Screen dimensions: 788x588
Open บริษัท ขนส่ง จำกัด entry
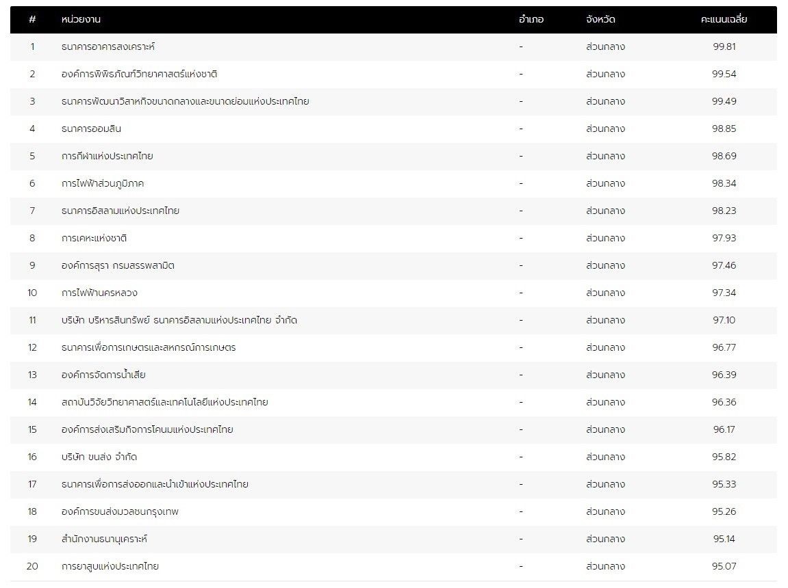[99, 457]
